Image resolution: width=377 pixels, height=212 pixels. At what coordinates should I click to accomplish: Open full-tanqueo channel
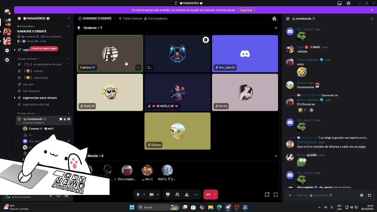pos(44,91)
